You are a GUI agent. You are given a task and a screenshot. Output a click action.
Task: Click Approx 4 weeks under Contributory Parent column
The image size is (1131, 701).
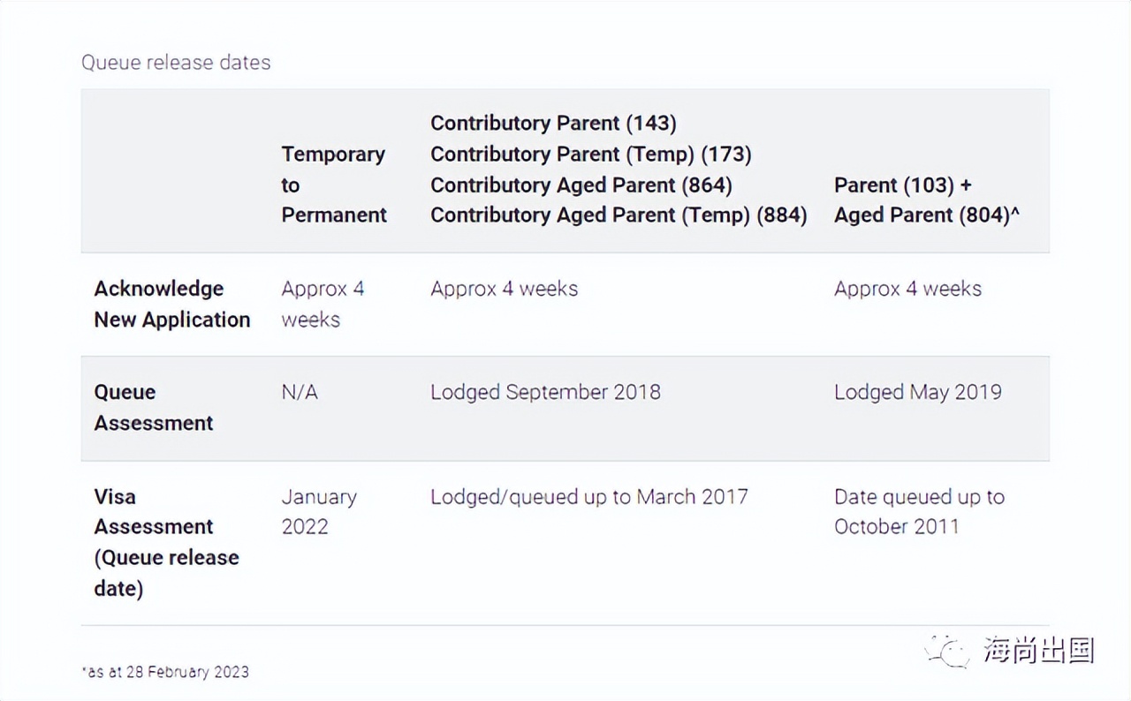click(x=504, y=290)
